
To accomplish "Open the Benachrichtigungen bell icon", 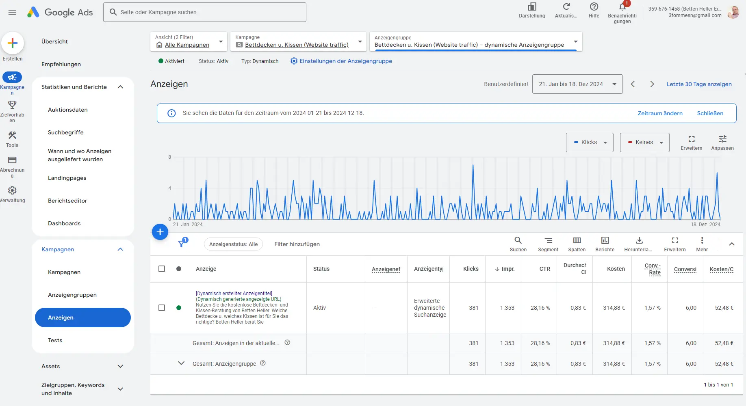I will pyautogui.click(x=622, y=7).
